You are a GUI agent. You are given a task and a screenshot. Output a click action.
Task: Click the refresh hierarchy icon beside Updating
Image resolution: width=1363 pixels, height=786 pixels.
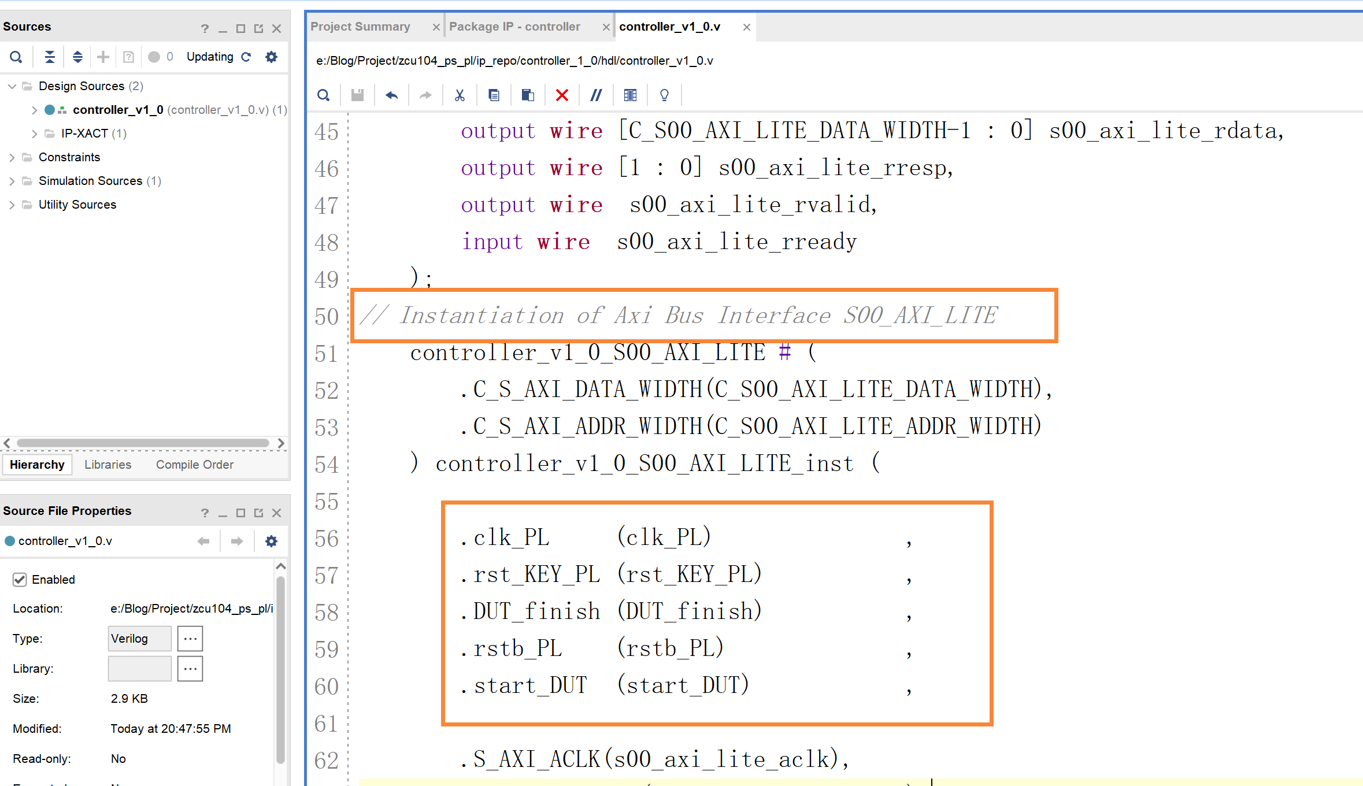point(246,57)
